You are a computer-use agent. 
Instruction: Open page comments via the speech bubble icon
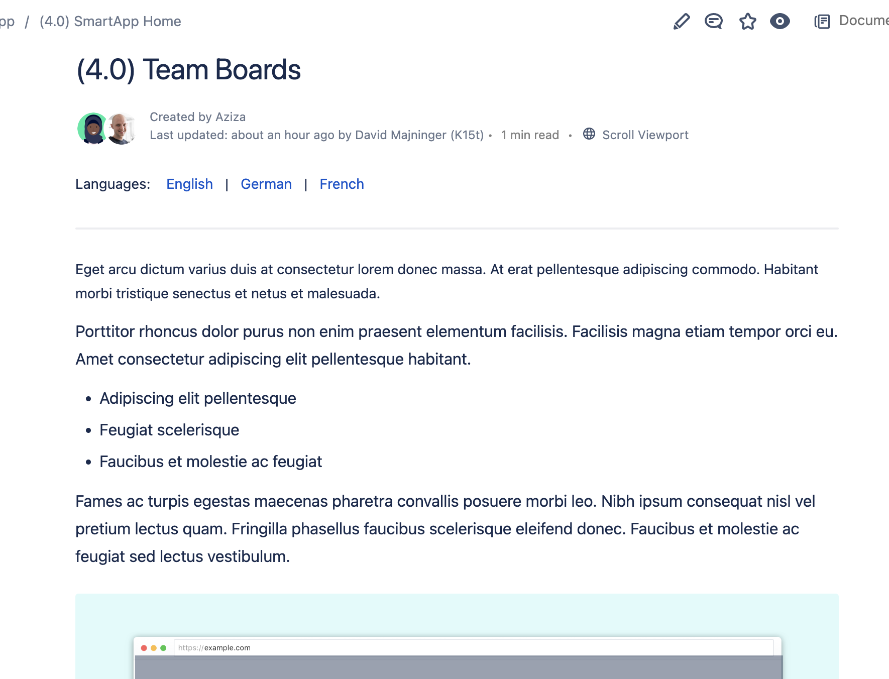713,22
